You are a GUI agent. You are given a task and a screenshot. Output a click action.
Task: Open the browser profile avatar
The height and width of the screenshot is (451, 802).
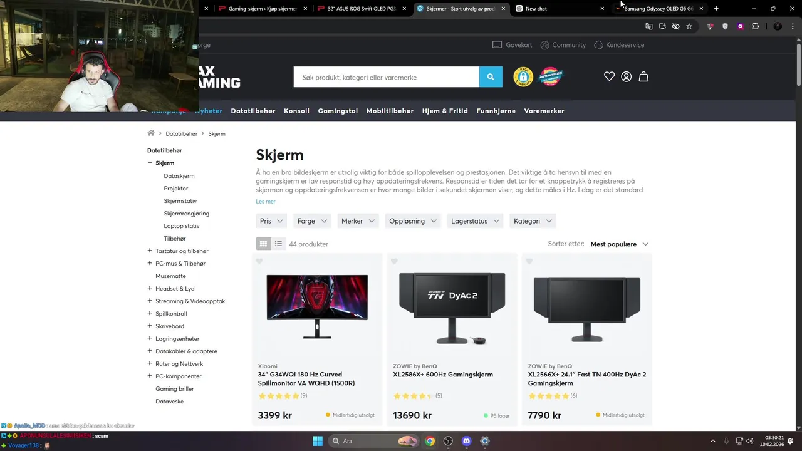tap(778, 26)
